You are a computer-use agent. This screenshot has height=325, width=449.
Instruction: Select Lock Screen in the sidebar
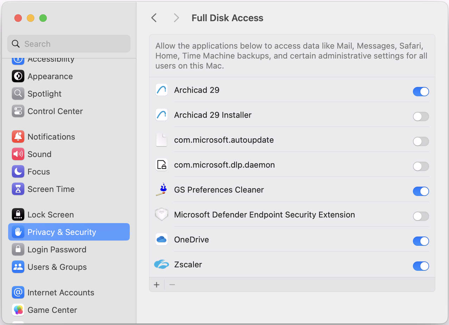tap(50, 214)
